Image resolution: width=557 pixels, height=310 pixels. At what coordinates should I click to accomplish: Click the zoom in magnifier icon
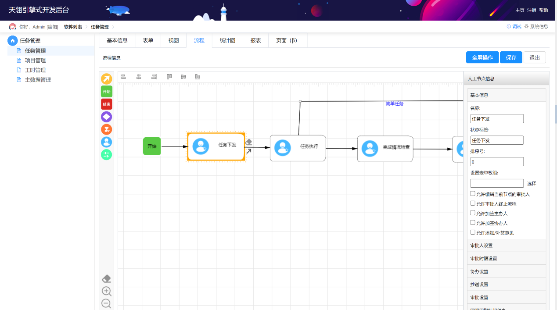106,292
